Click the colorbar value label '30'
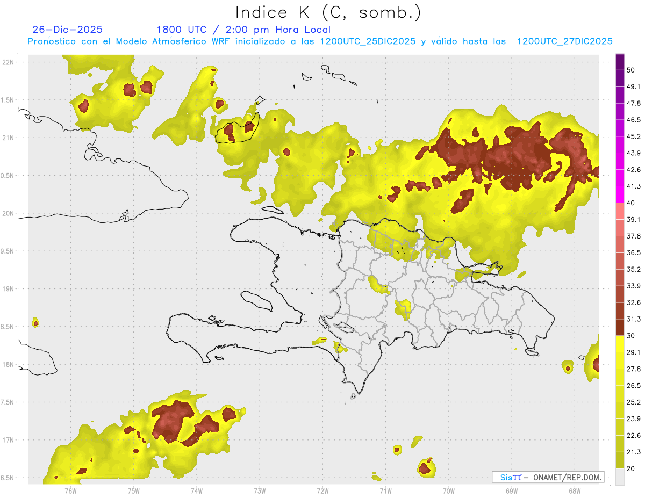Viewport: 645px width, 498px height. pyautogui.click(x=630, y=336)
